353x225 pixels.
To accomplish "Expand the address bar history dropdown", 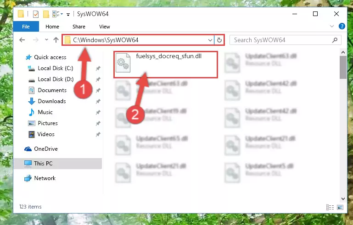I will (210, 40).
